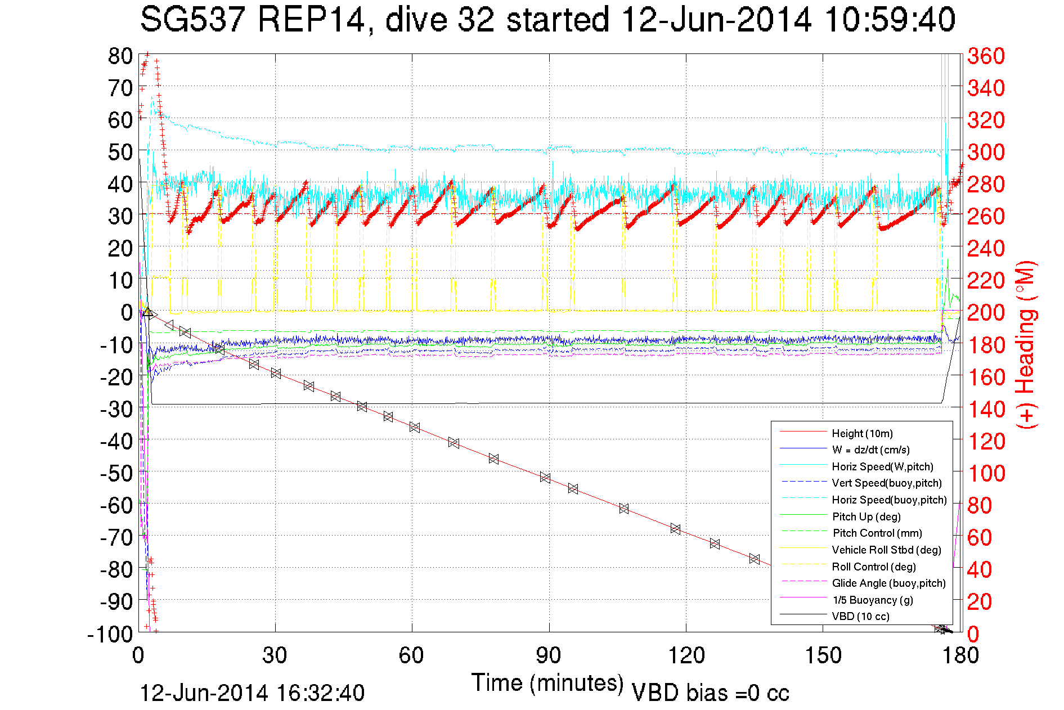Select 'Vehicle Roll Stbd (deg)' legend entry

point(886,550)
